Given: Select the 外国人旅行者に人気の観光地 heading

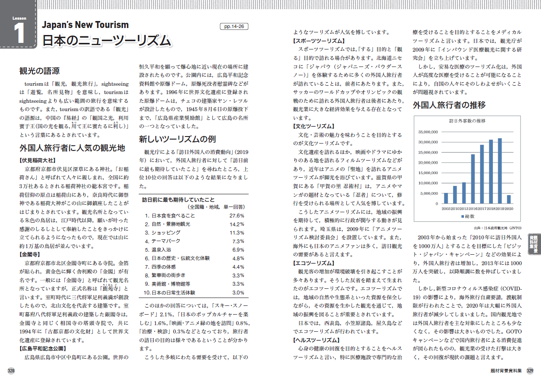Looking at the screenshot, I should (72, 148).
